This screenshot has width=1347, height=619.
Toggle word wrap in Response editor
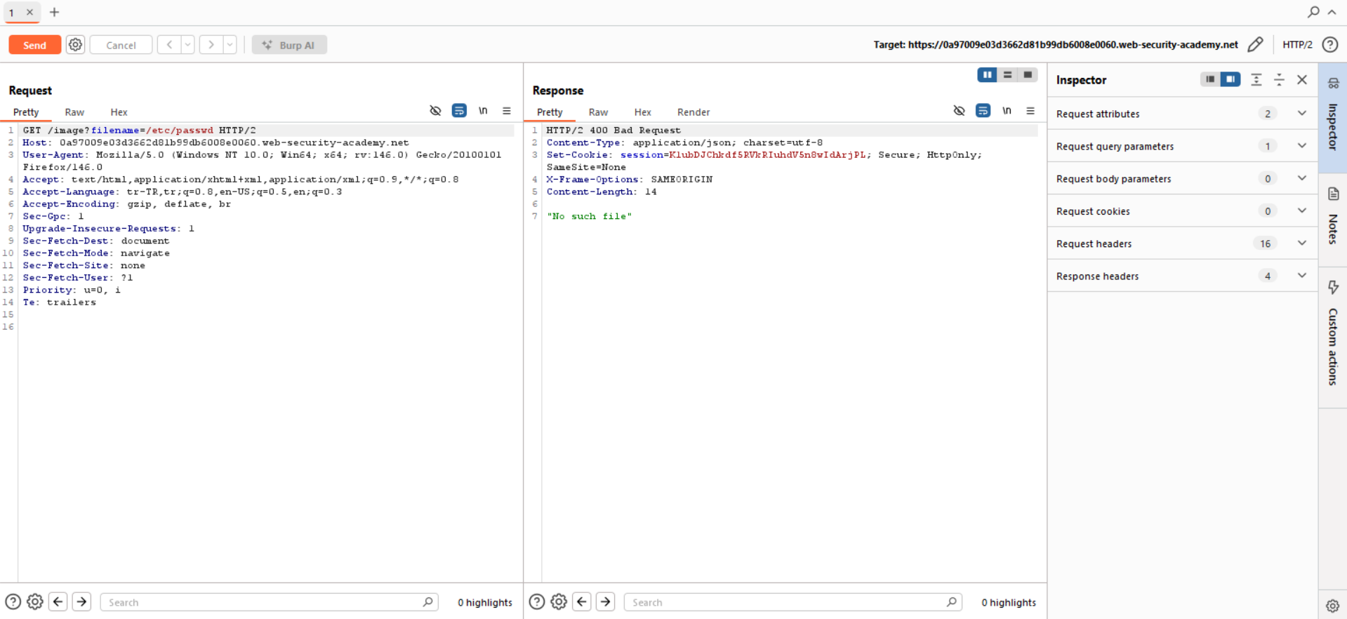click(983, 111)
